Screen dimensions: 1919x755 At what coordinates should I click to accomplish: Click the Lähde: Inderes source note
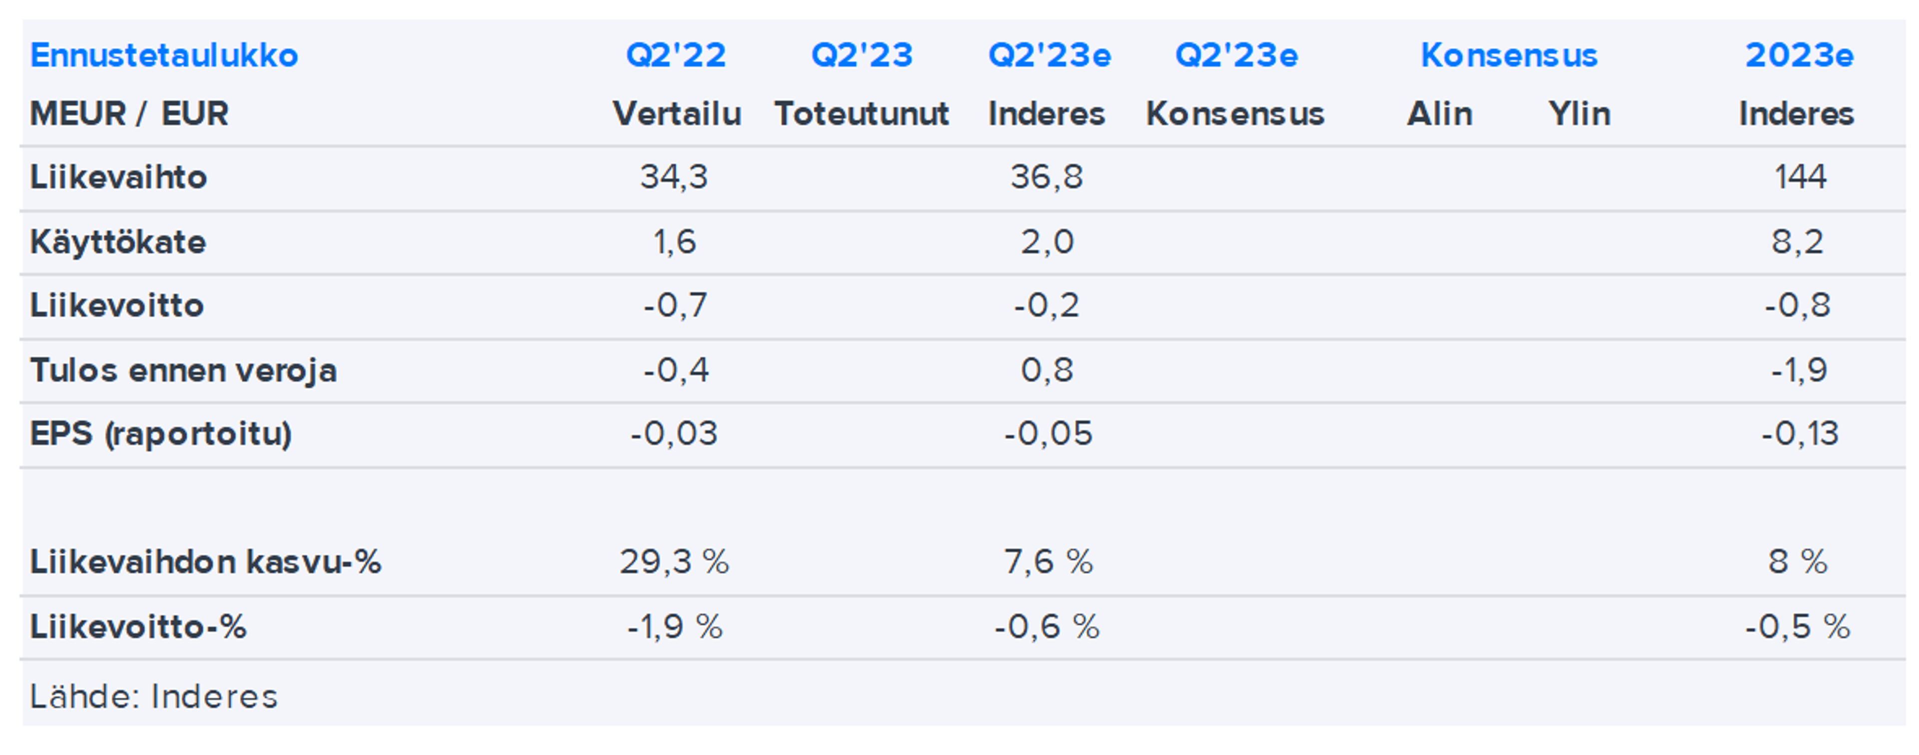(153, 697)
